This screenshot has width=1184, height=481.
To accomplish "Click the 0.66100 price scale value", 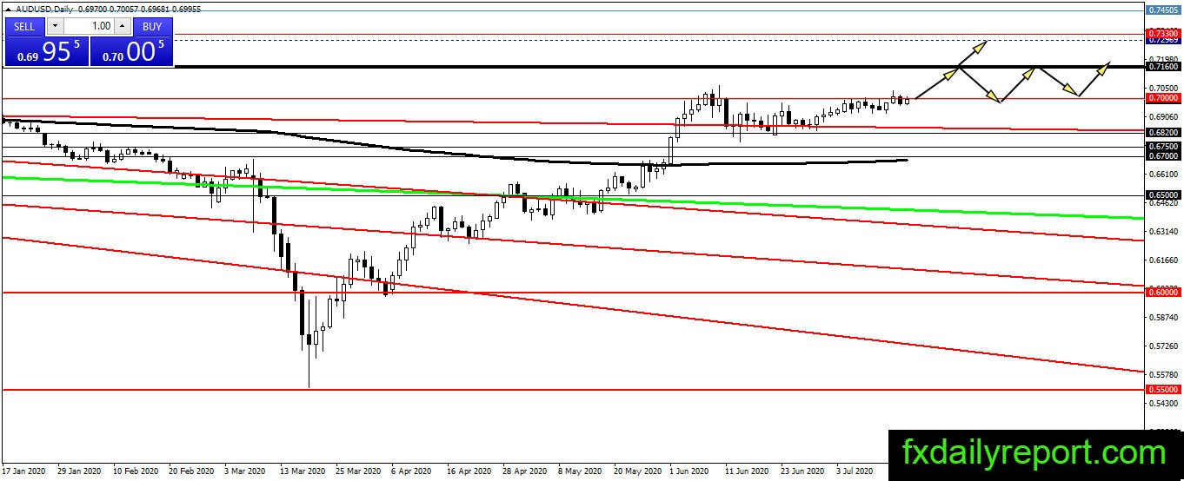I will [1163, 175].
